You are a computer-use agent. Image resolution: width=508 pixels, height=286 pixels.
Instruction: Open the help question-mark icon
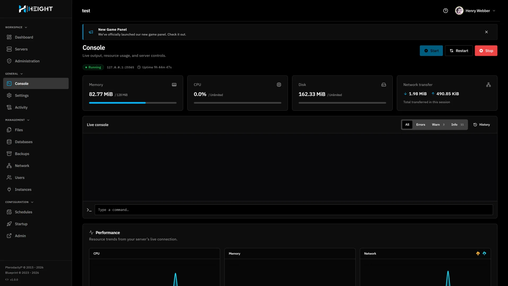click(x=446, y=11)
